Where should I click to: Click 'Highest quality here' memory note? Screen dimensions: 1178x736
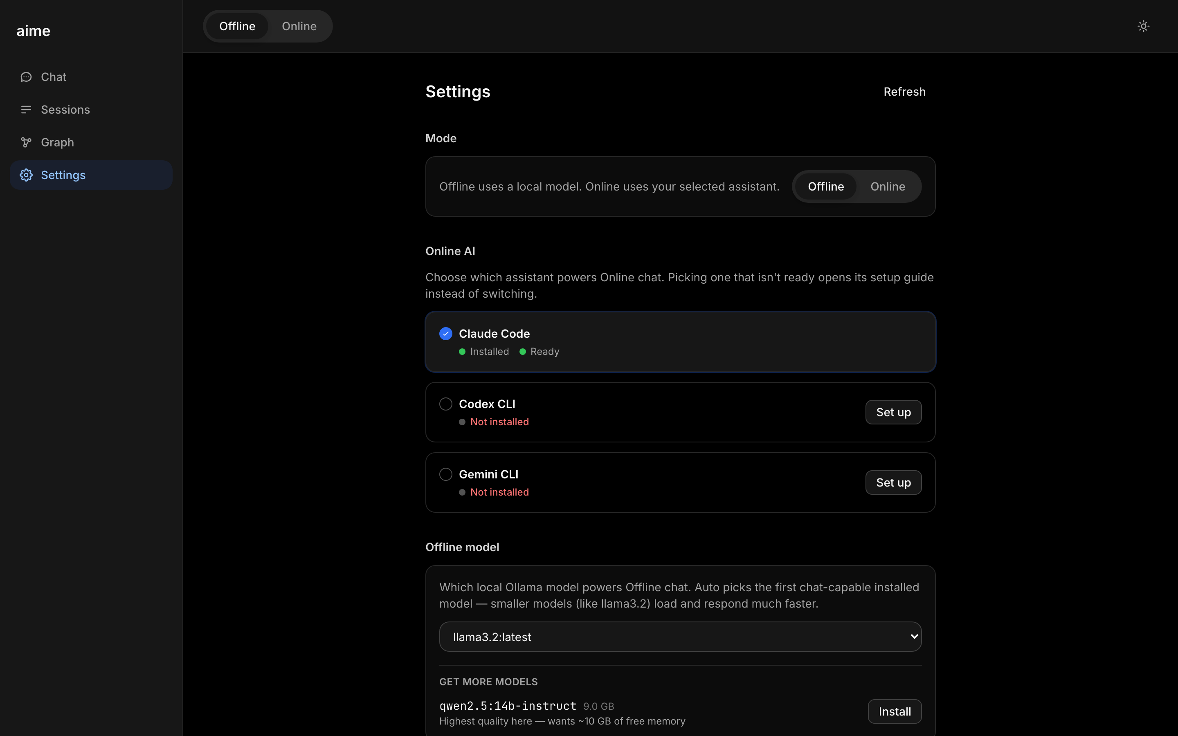tap(562, 721)
